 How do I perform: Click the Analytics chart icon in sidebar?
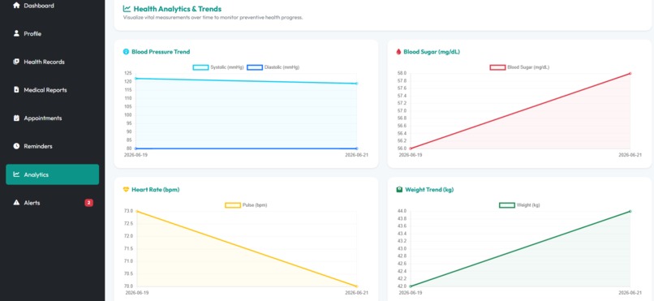16,174
